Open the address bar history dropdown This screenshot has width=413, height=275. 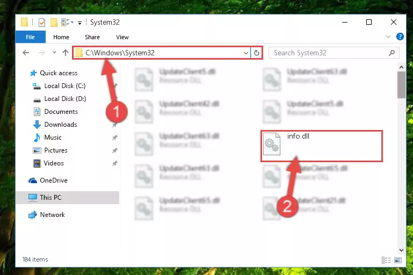246,53
